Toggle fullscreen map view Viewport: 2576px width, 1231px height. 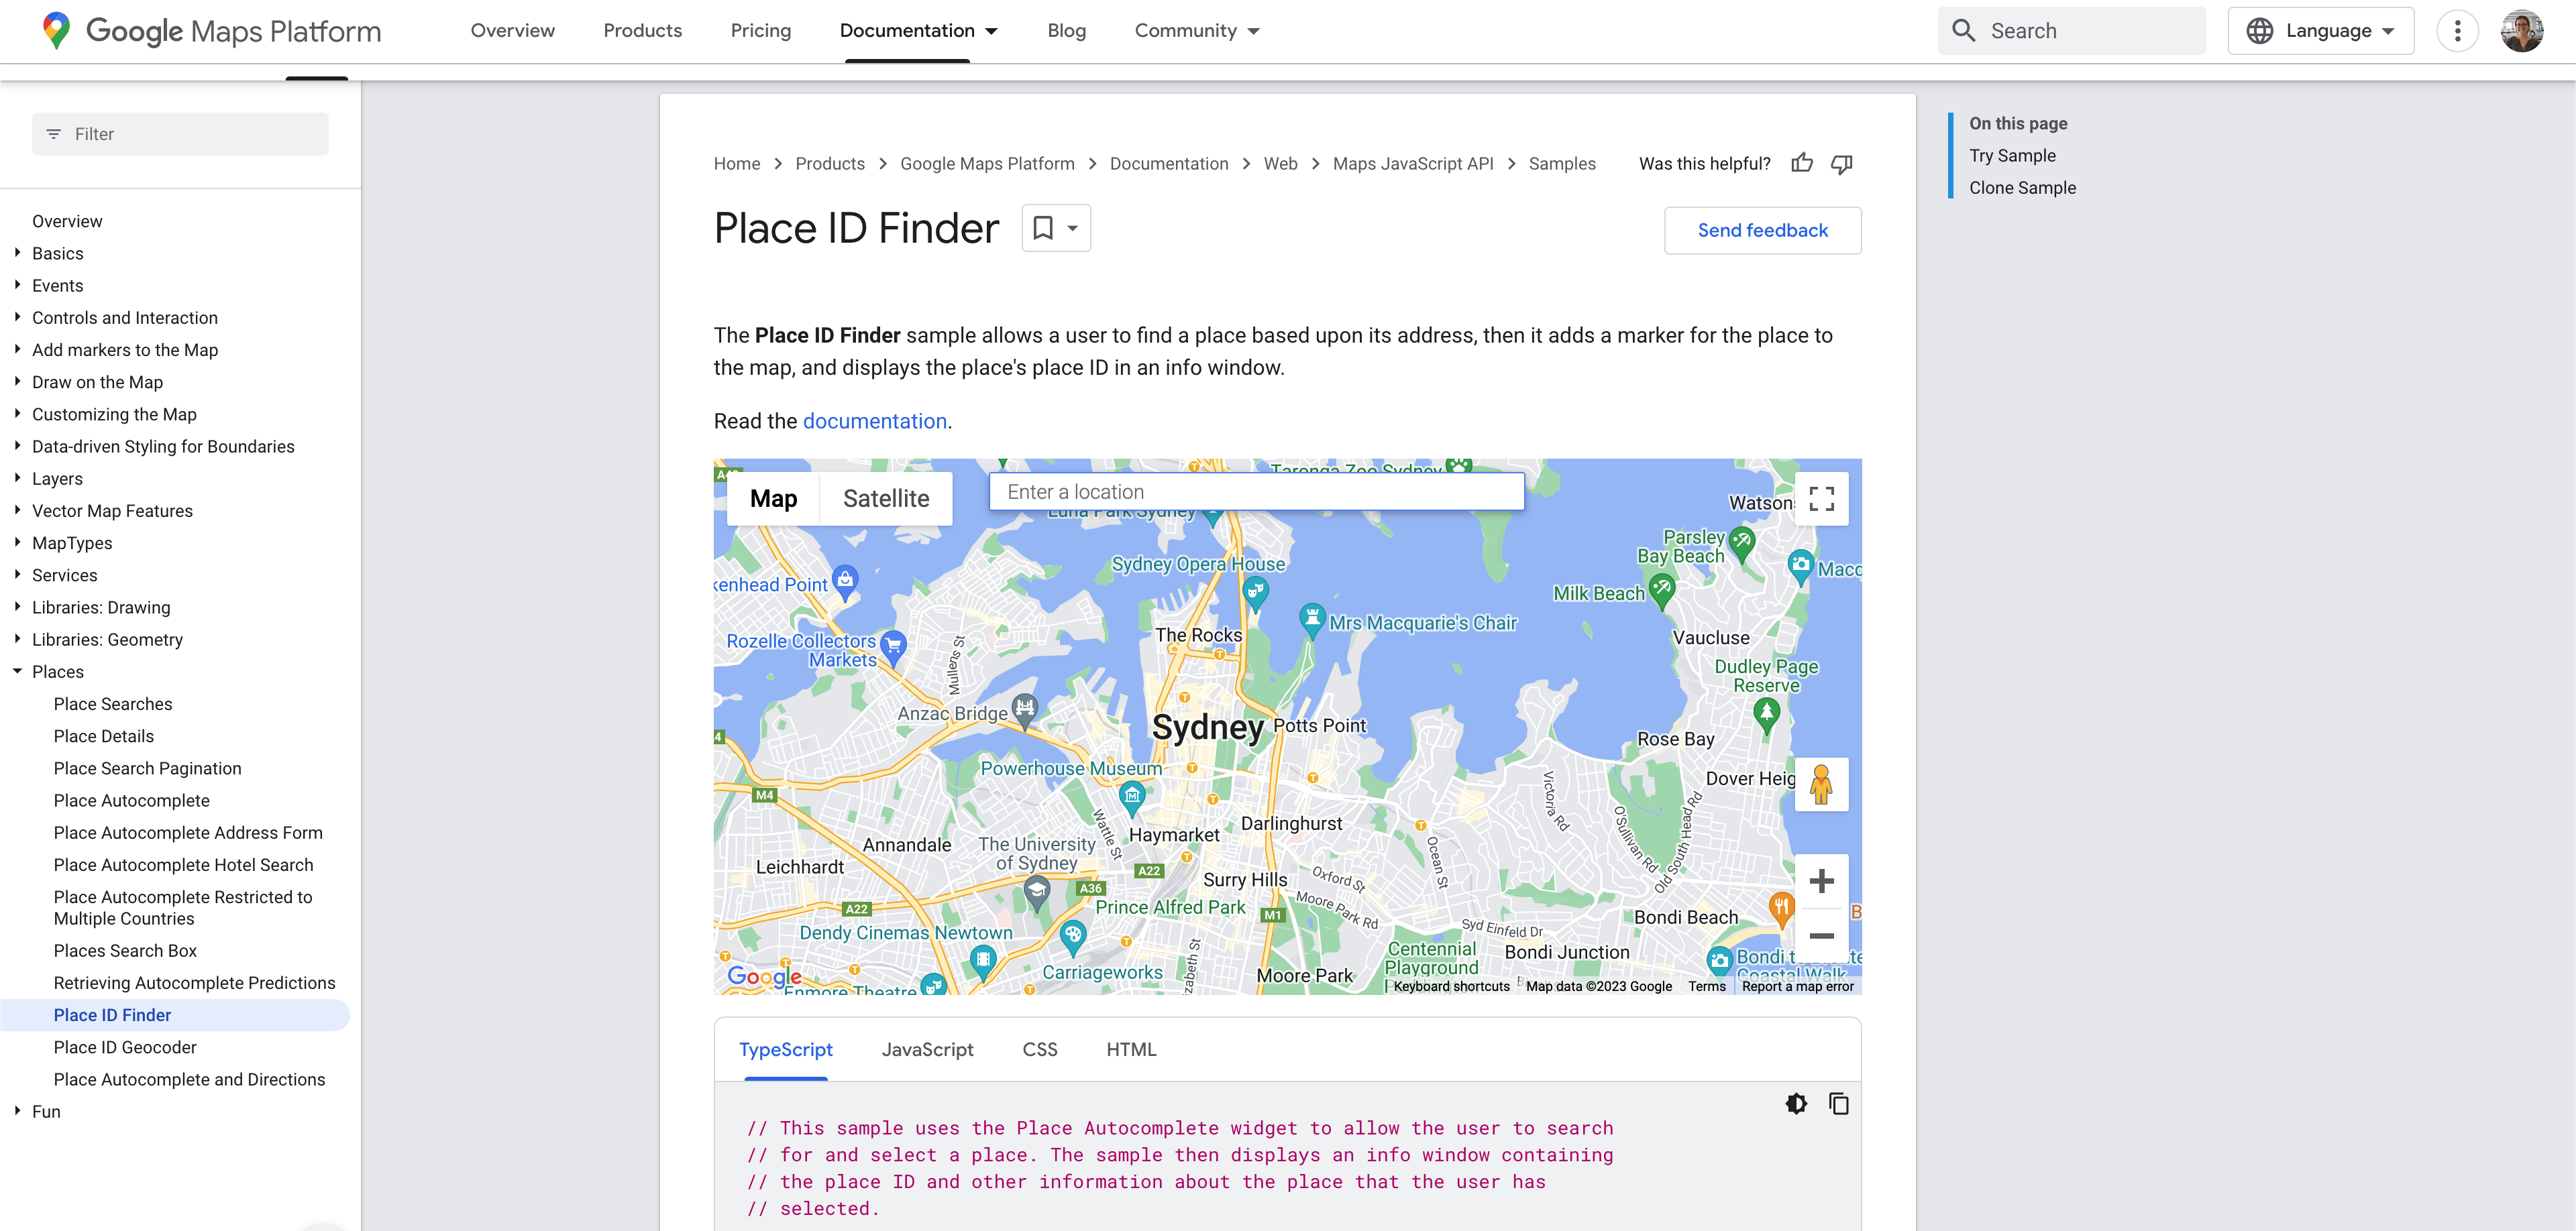click(x=1821, y=499)
